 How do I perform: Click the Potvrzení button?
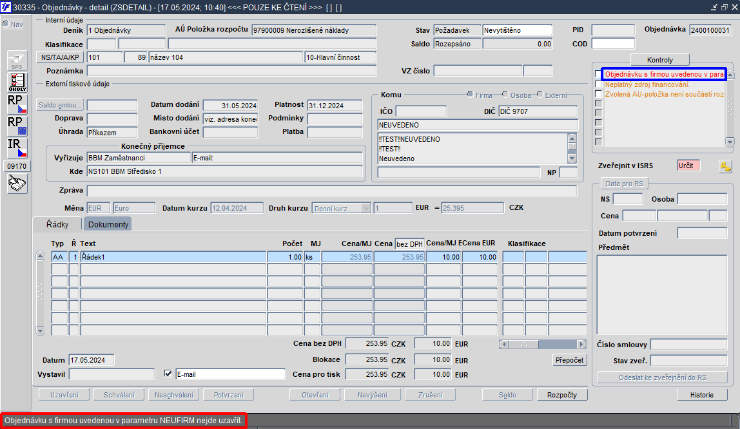[x=229, y=395]
